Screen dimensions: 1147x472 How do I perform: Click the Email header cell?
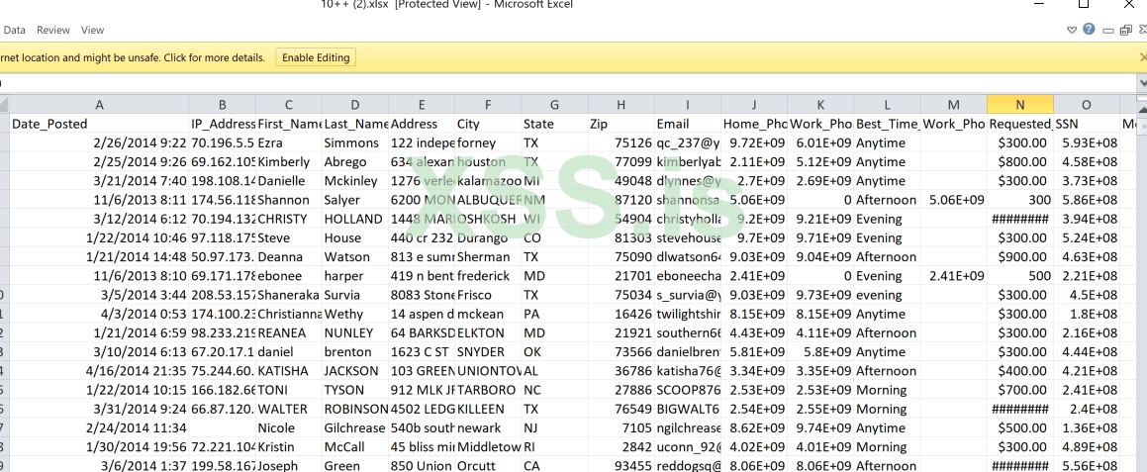(688, 124)
